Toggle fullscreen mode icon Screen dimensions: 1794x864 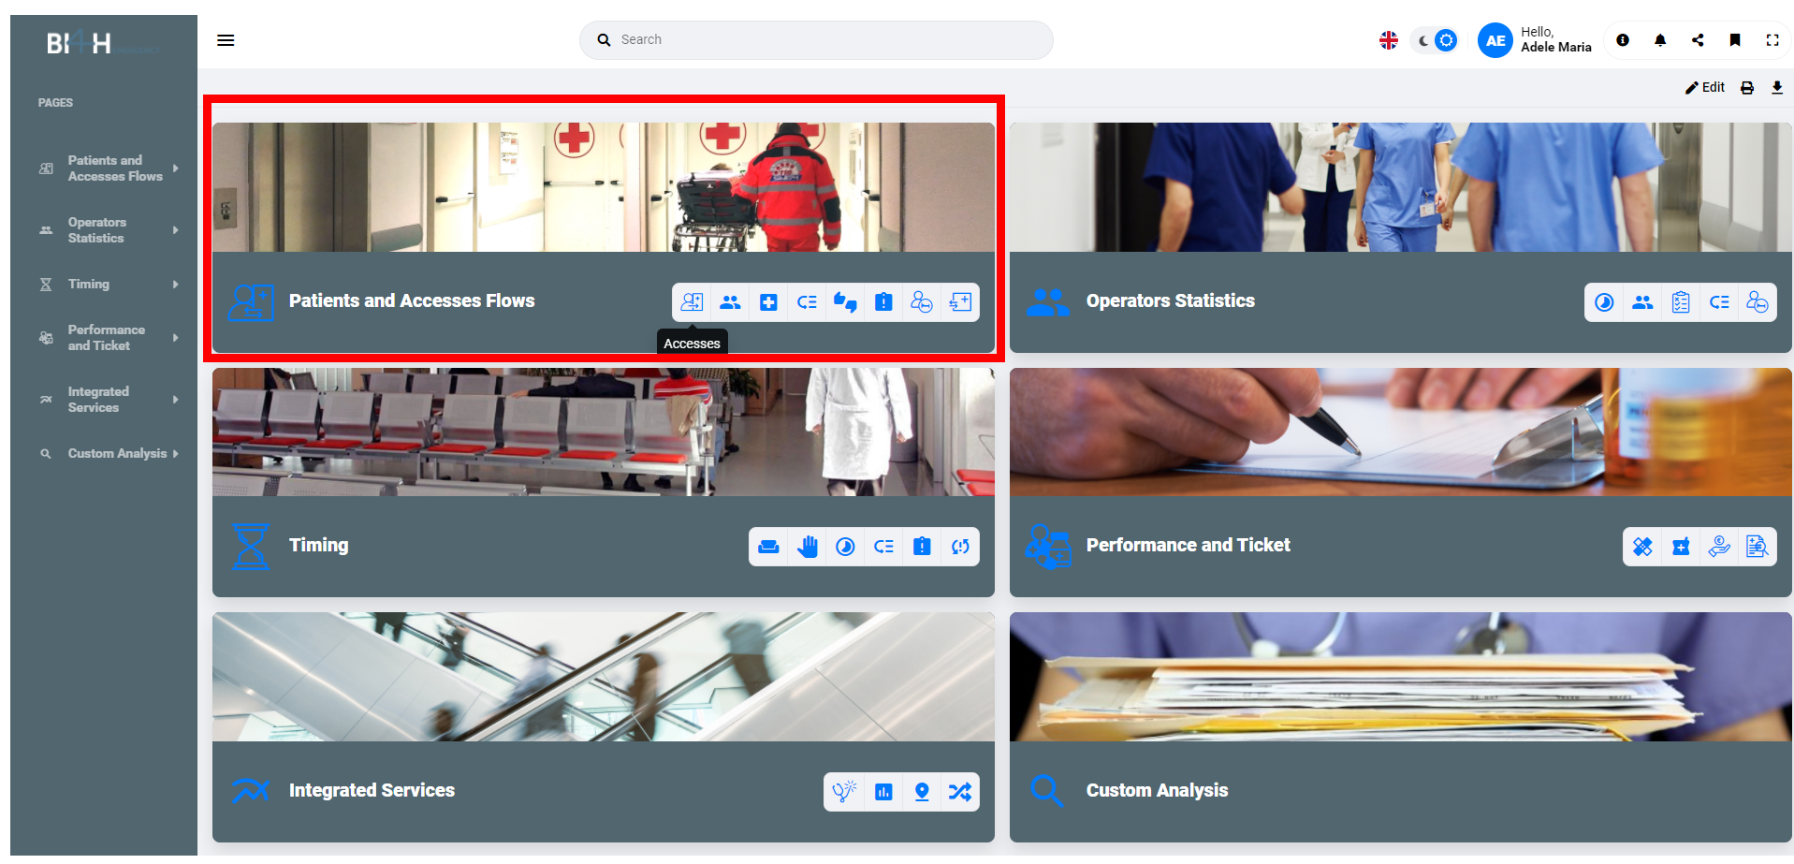point(1772,40)
